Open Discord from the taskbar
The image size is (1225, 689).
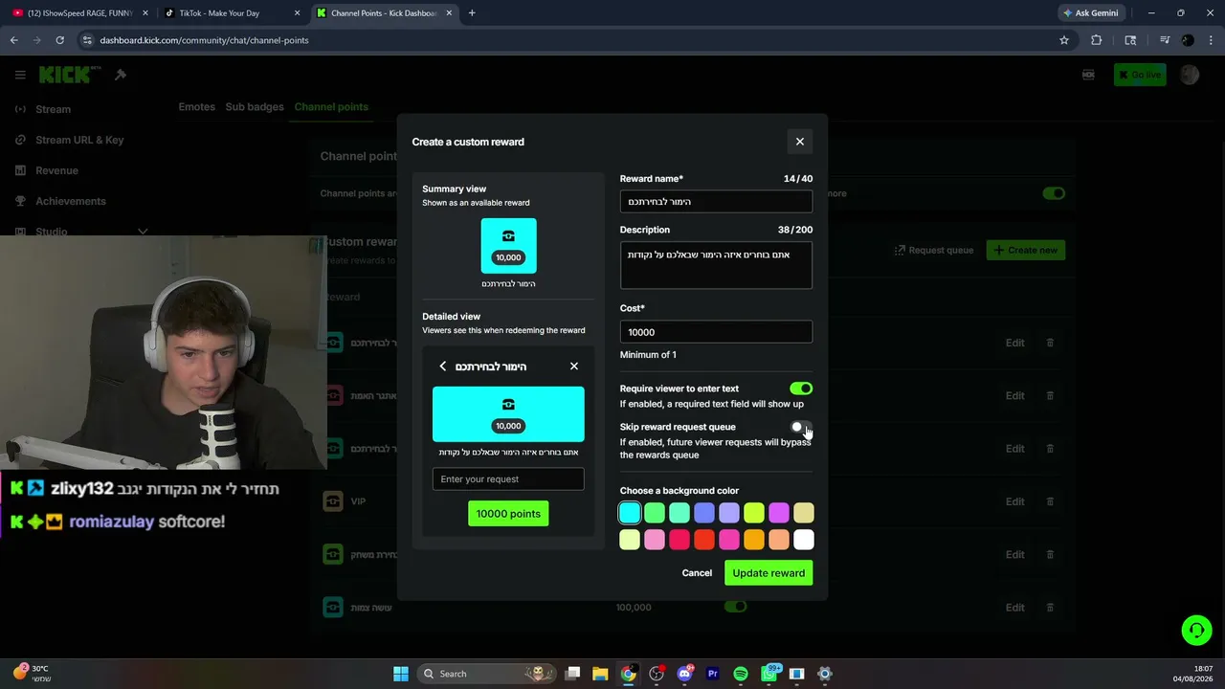(x=684, y=674)
